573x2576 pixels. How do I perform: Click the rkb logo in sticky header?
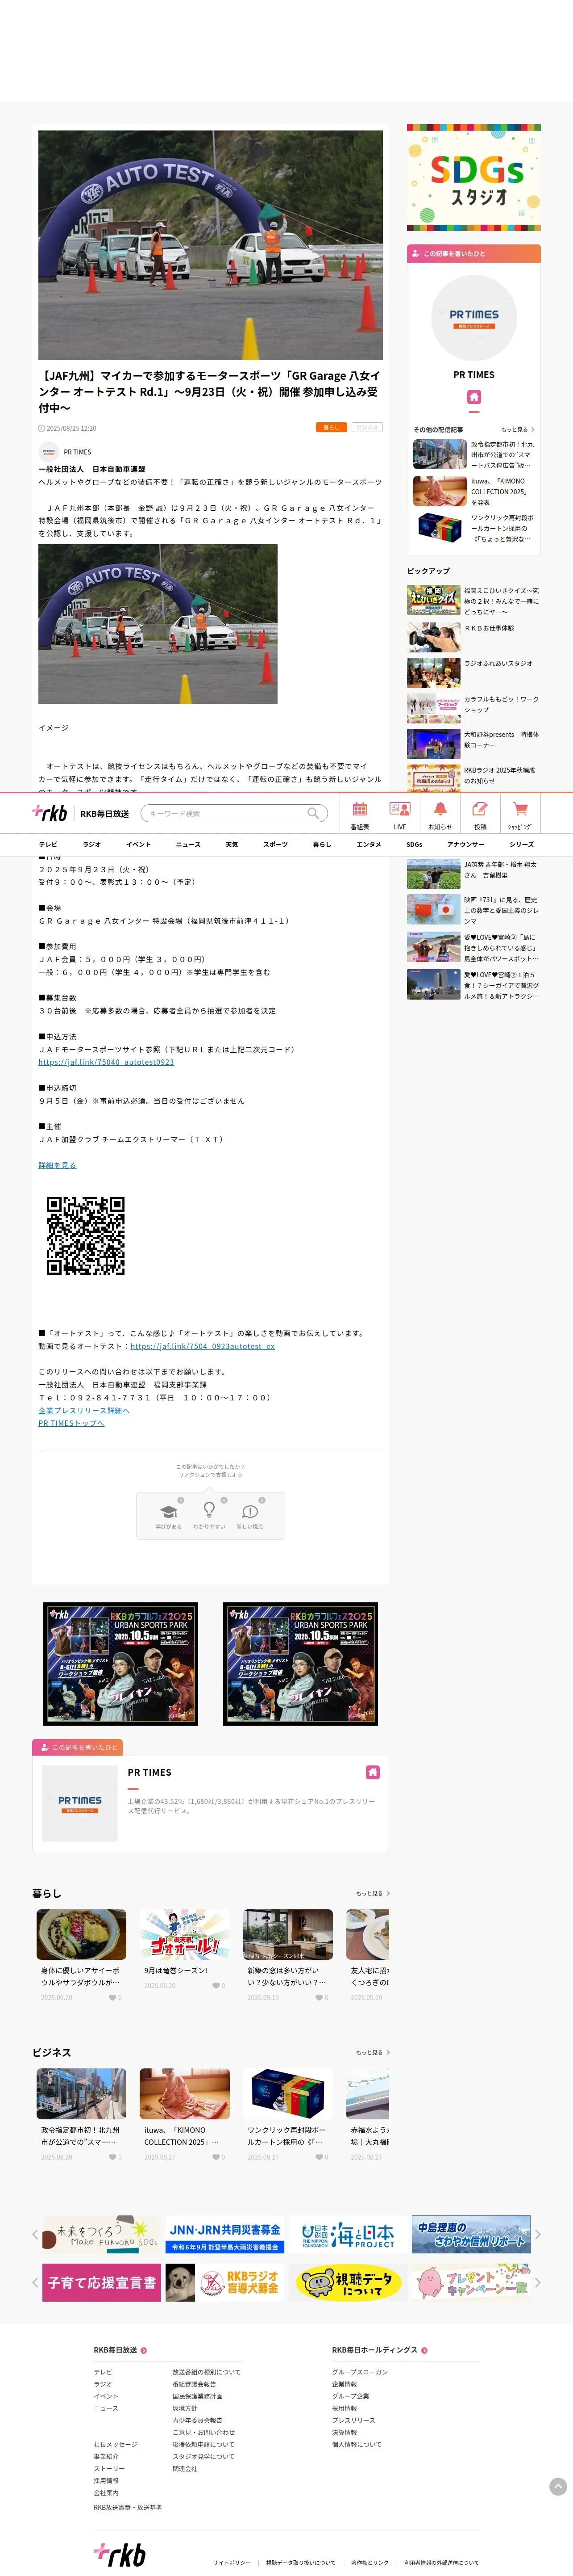click(50, 813)
